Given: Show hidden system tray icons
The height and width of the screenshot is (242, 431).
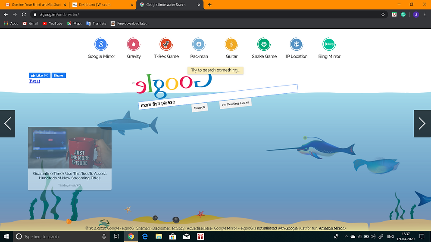Looking at the screenshot, I should 346,236.
